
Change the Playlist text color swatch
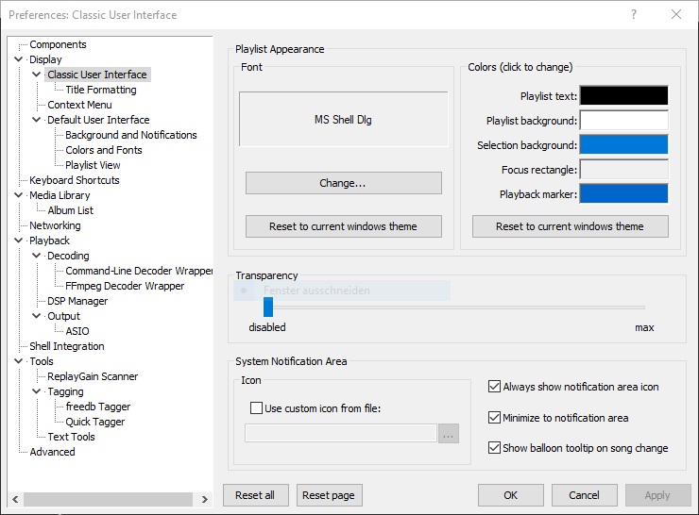(x=623, y=96)
